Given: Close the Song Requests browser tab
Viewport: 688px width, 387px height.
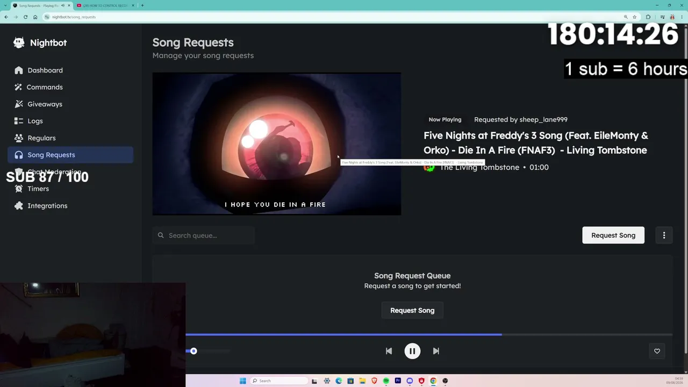Looking at the screenshot, I should click(x=69, y=5).
